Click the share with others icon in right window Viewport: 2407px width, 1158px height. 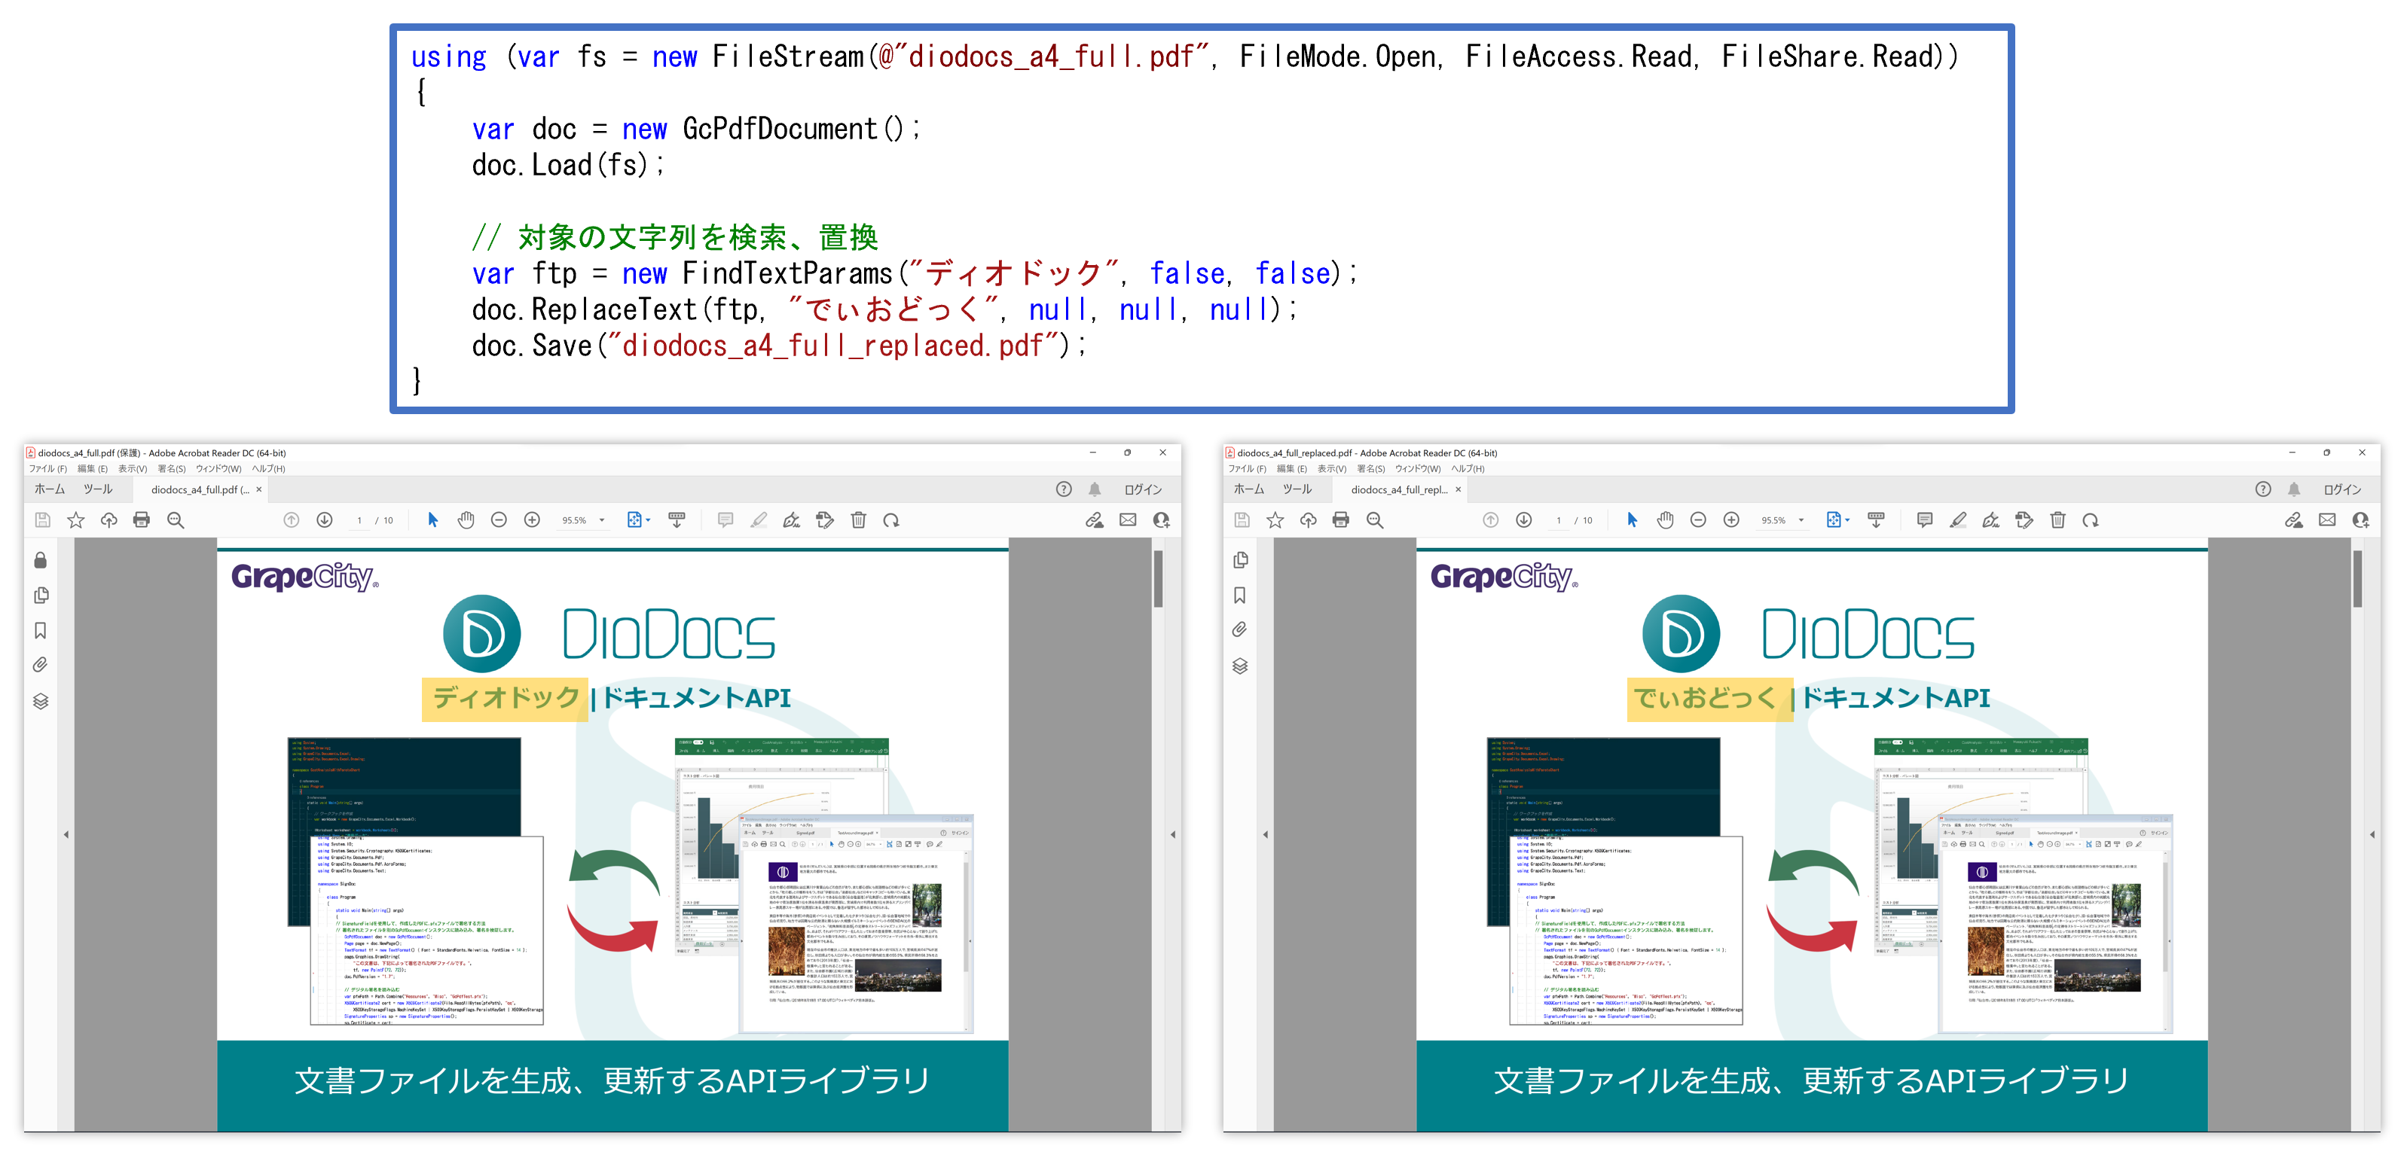tap(2360, 520)
